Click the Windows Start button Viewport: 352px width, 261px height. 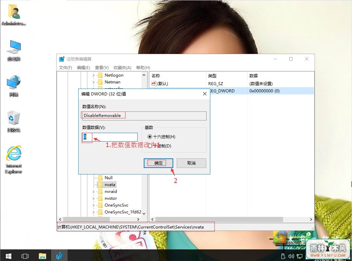tap(9, 256)
